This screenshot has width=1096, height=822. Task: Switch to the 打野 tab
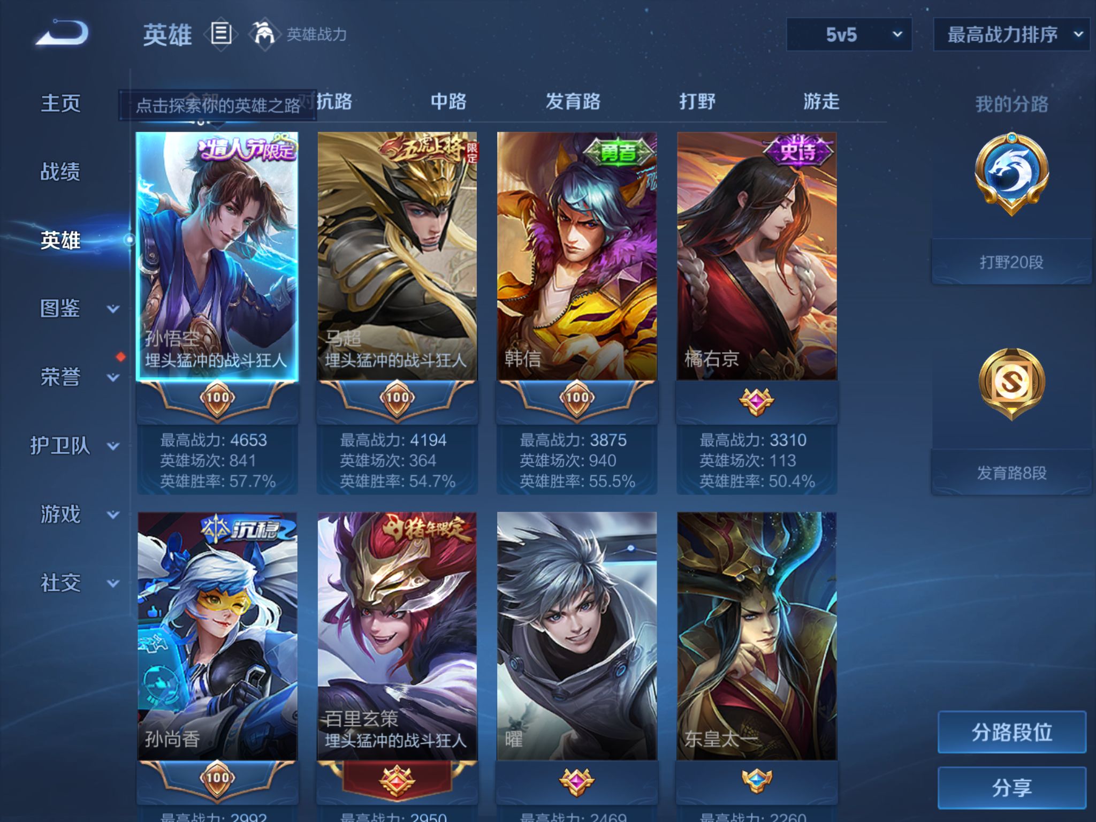pos(697,101)
